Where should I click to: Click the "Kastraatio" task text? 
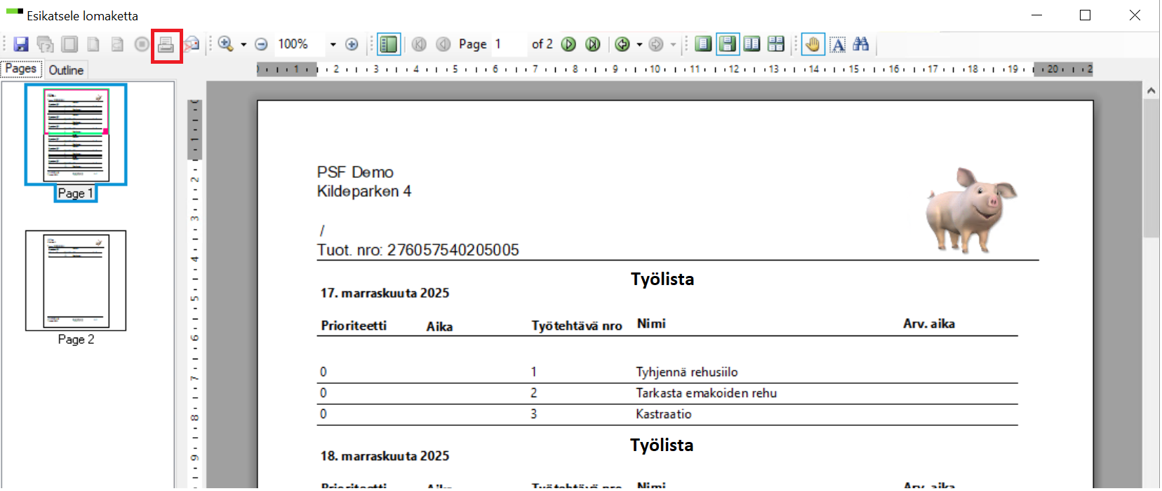(664, 414)
